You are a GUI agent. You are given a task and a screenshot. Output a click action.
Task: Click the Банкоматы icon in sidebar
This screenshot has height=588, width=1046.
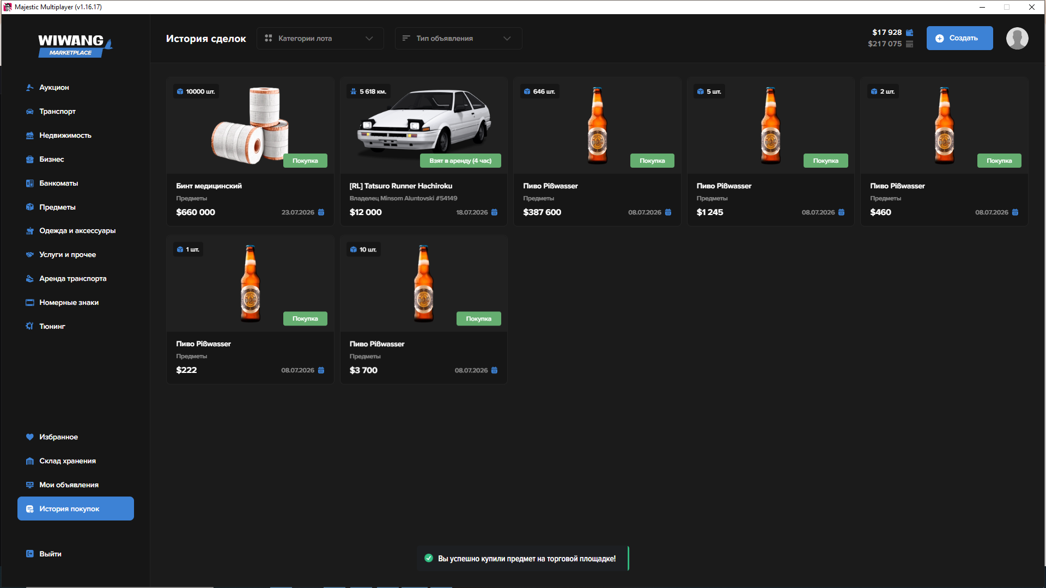point(30,183)
